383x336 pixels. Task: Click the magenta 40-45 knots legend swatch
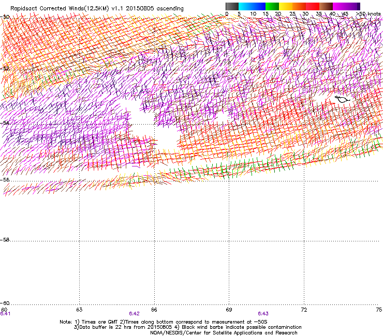pos(340,6)
